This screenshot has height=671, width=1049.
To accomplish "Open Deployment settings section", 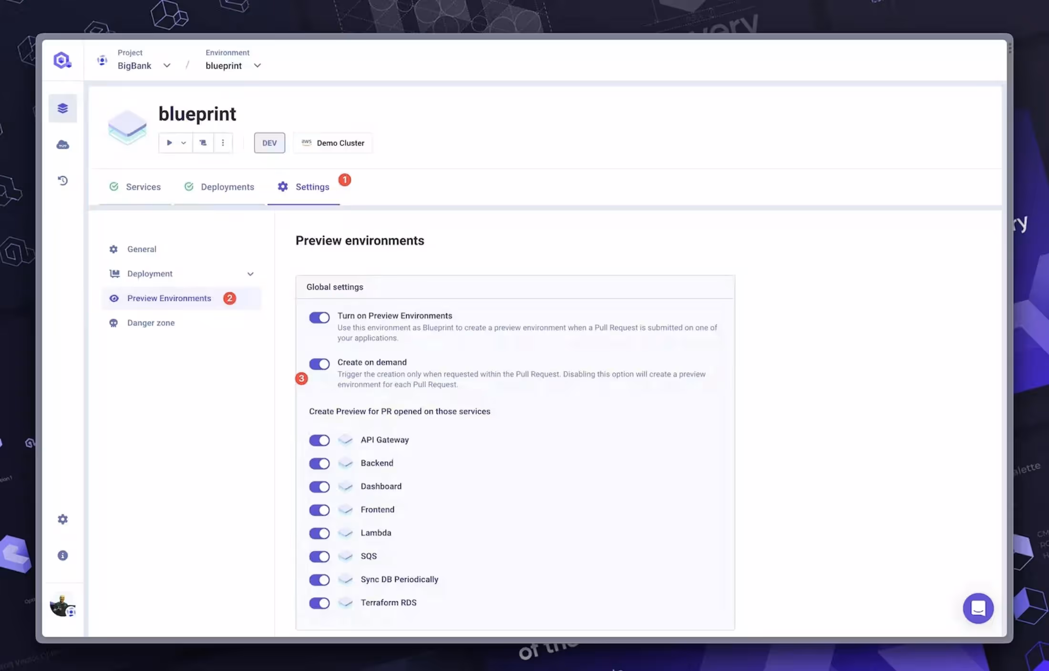I will (181, 274).
